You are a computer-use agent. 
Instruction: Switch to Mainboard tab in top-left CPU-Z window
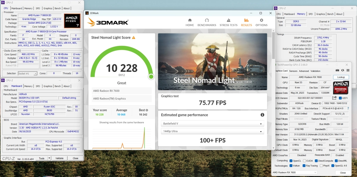(x=17, y=8)
